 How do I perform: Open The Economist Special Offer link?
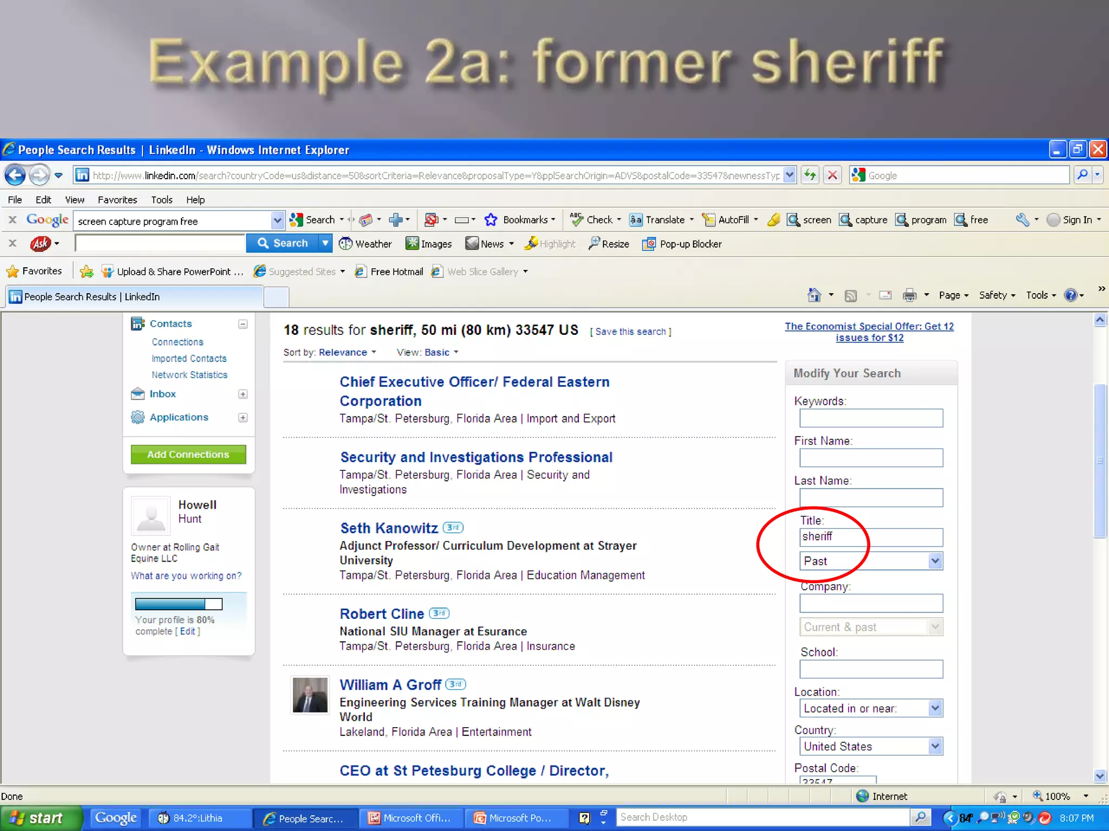[869, 332]
